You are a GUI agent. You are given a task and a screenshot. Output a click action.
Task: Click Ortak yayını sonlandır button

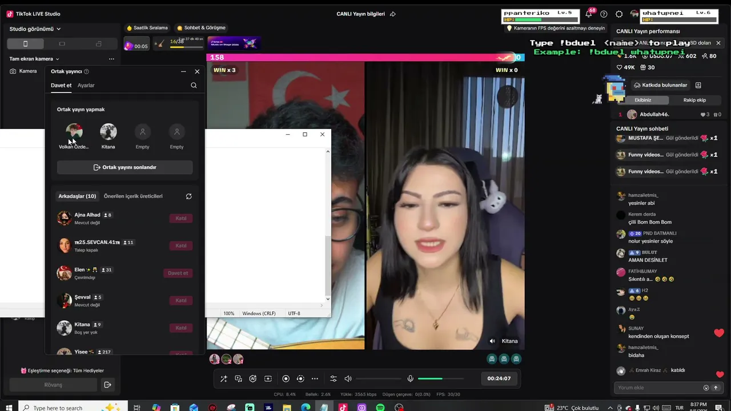[124, 167]
